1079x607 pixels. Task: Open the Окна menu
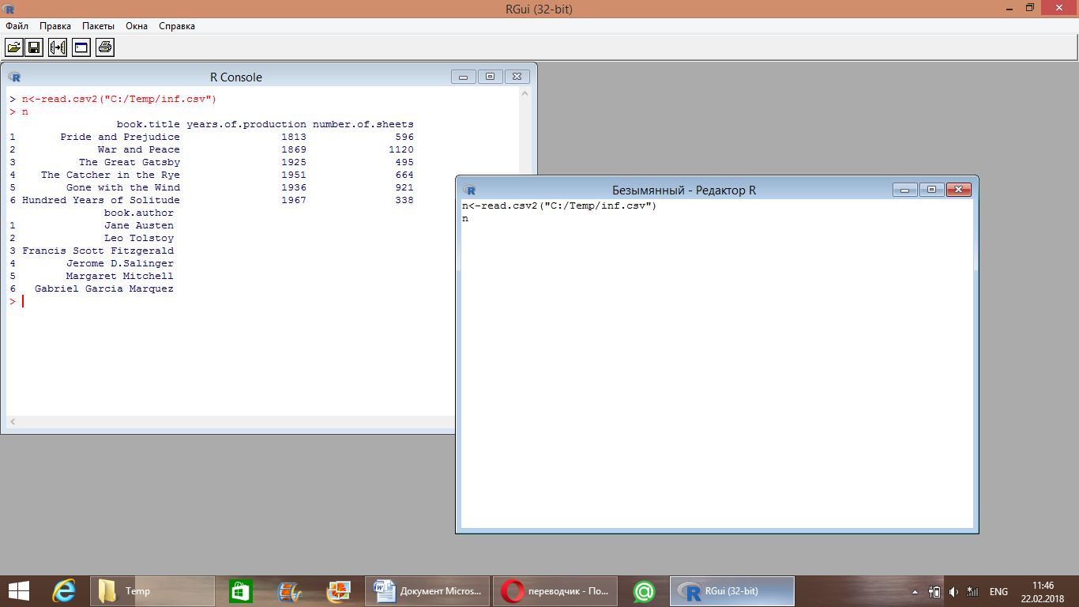tap(137, 26)
